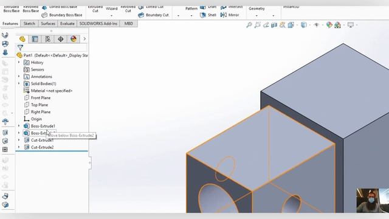Select the Top Plane
This screenshot has height=219, width=389.
click(36, 105)
